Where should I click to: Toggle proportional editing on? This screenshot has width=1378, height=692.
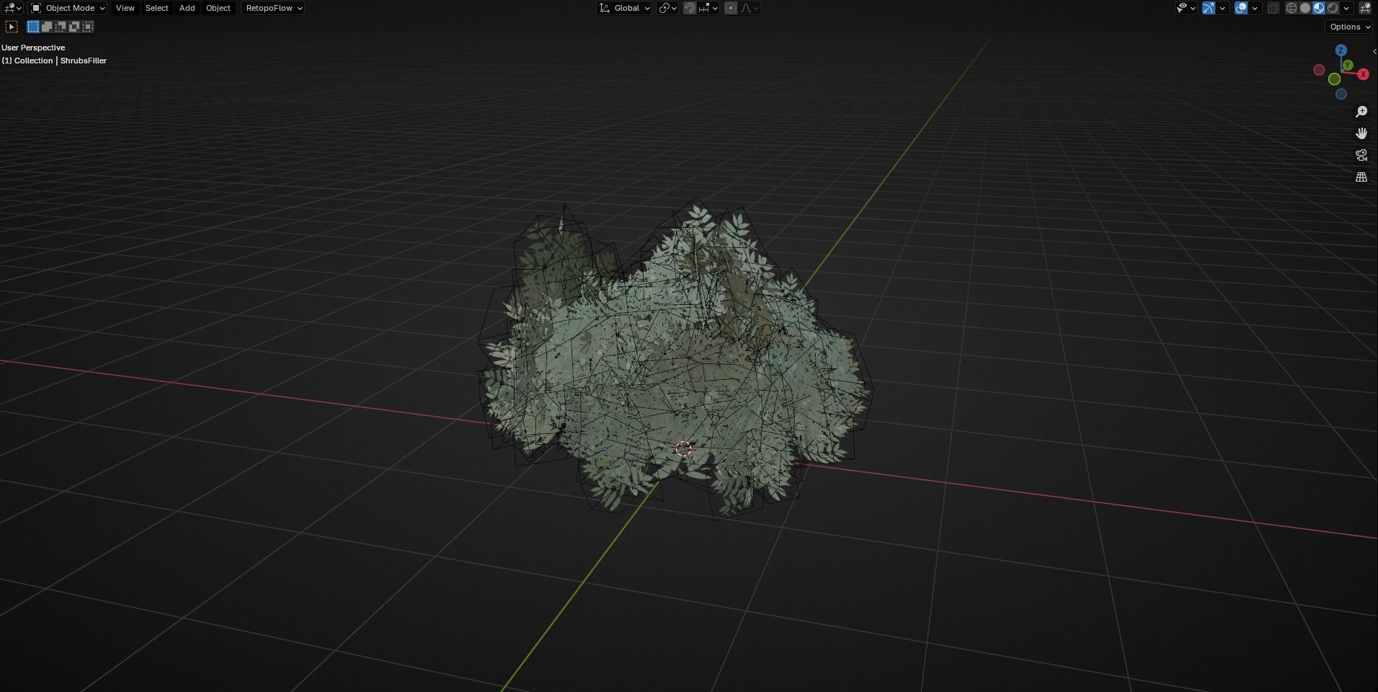pyautogui.click(x=730, y=8)
